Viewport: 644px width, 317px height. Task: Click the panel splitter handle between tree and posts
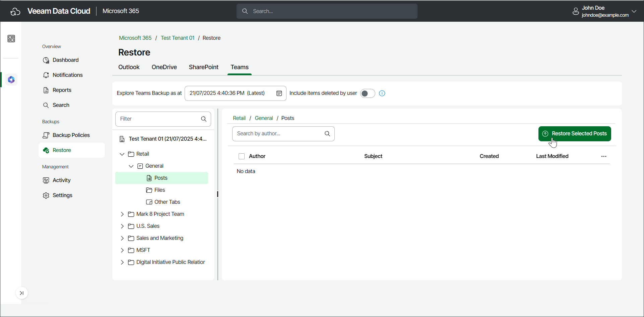click(x=218, y=194)
